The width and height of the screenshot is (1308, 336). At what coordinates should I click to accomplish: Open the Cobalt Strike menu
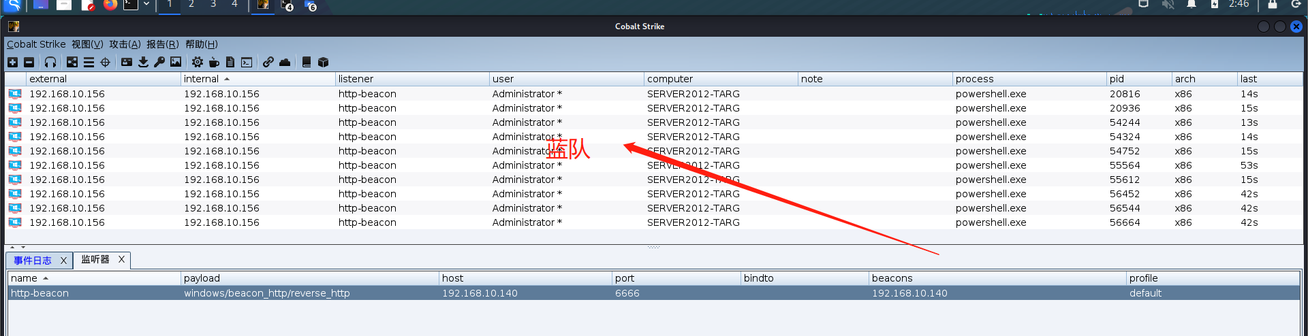pyautogui.click(x=36, y=44)
